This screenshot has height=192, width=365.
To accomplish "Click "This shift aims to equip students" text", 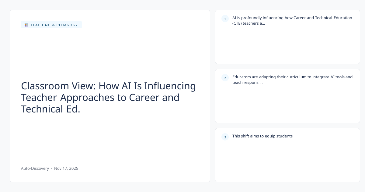I will click(x=262, y=136).
